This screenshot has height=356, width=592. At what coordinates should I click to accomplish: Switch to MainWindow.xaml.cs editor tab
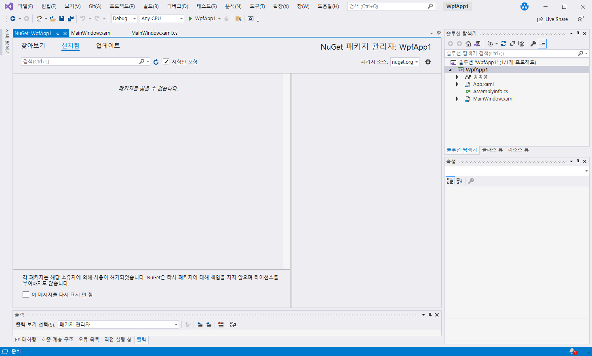point(154,33)
